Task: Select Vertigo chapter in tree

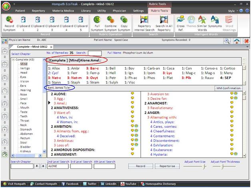Action: coord(25,68)
